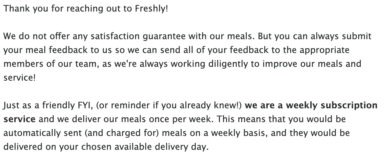Click the sentence starting 'We do not offer'
The width and height of the screenshot is (384, 159).
pos(129,37)
